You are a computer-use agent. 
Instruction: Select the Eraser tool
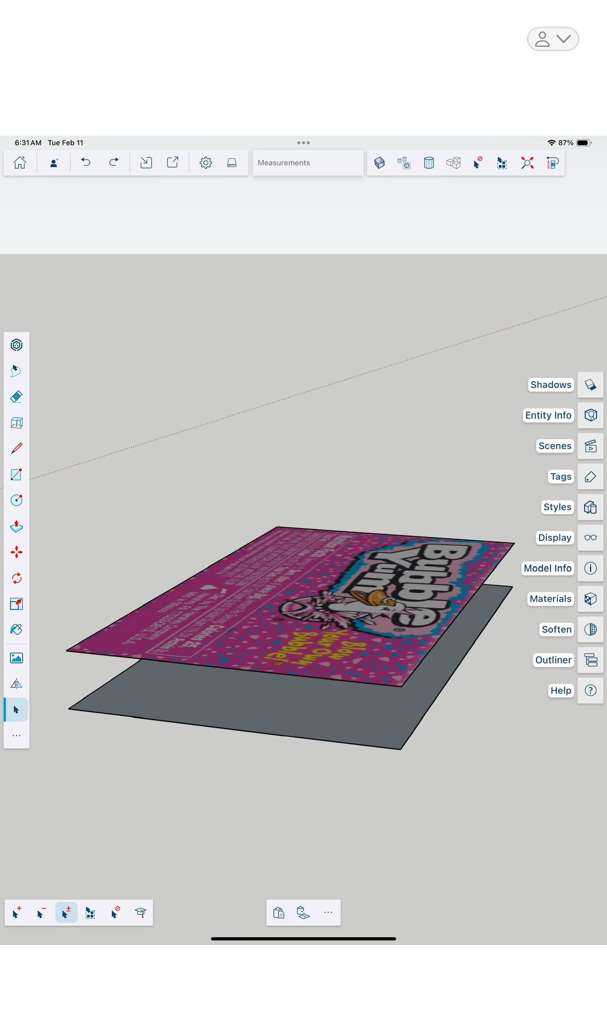tap(17, 397)
